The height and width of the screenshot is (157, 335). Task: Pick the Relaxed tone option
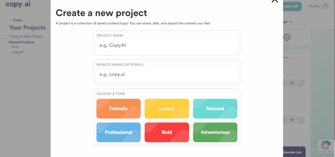[x=215, y=109]
